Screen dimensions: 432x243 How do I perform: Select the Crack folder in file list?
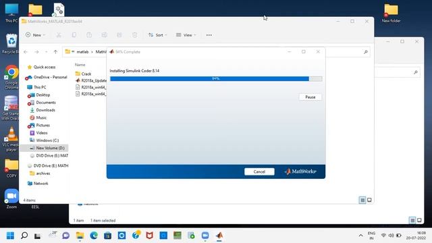tap(86, 74)
